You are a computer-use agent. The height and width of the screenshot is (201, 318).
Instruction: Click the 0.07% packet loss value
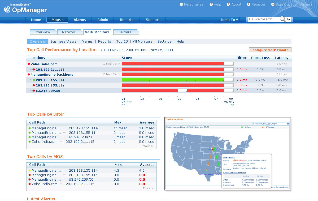click(x=260, y=80)
